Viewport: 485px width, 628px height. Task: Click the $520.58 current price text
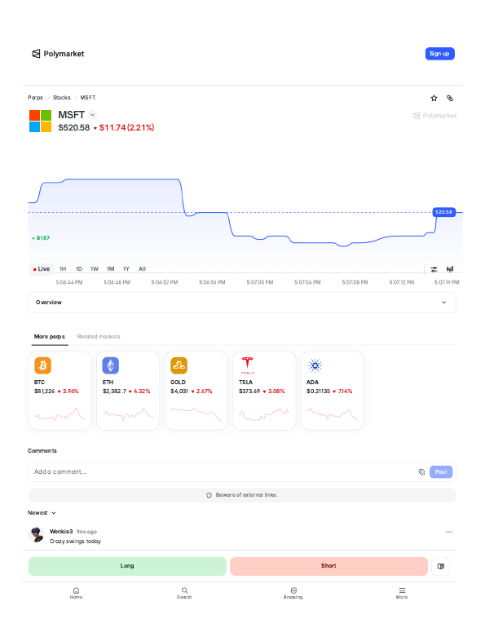[74, 128]
